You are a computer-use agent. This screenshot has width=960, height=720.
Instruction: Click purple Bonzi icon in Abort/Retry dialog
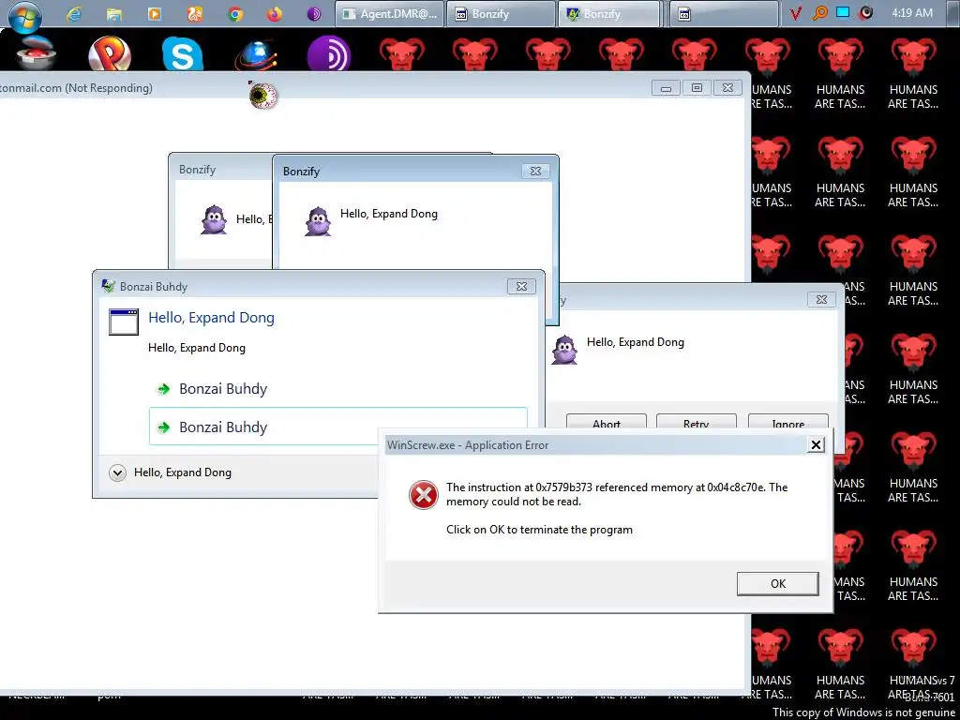click(564, 351)
